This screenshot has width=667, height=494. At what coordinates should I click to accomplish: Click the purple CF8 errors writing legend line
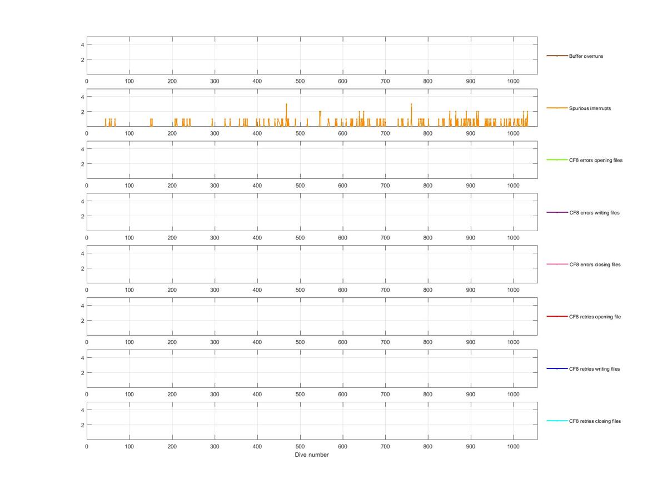point(557,212)
